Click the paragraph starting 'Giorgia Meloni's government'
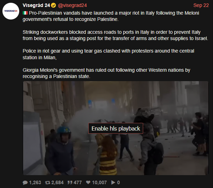Viewport: 213px width, 188px height. pos(106,73)
